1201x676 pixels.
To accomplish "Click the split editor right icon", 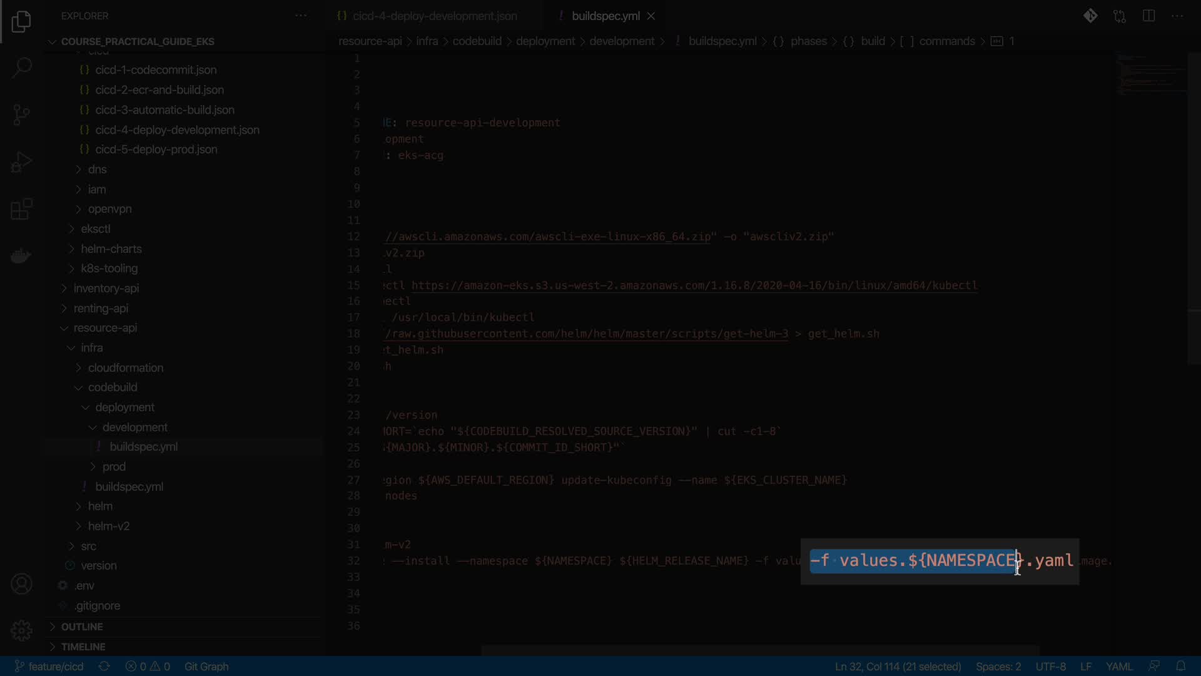I will [x=1148, y=16].
